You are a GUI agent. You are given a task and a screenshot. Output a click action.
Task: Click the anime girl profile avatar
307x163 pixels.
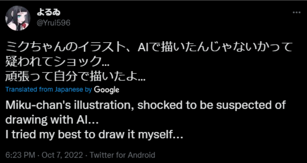coord(18,18)
